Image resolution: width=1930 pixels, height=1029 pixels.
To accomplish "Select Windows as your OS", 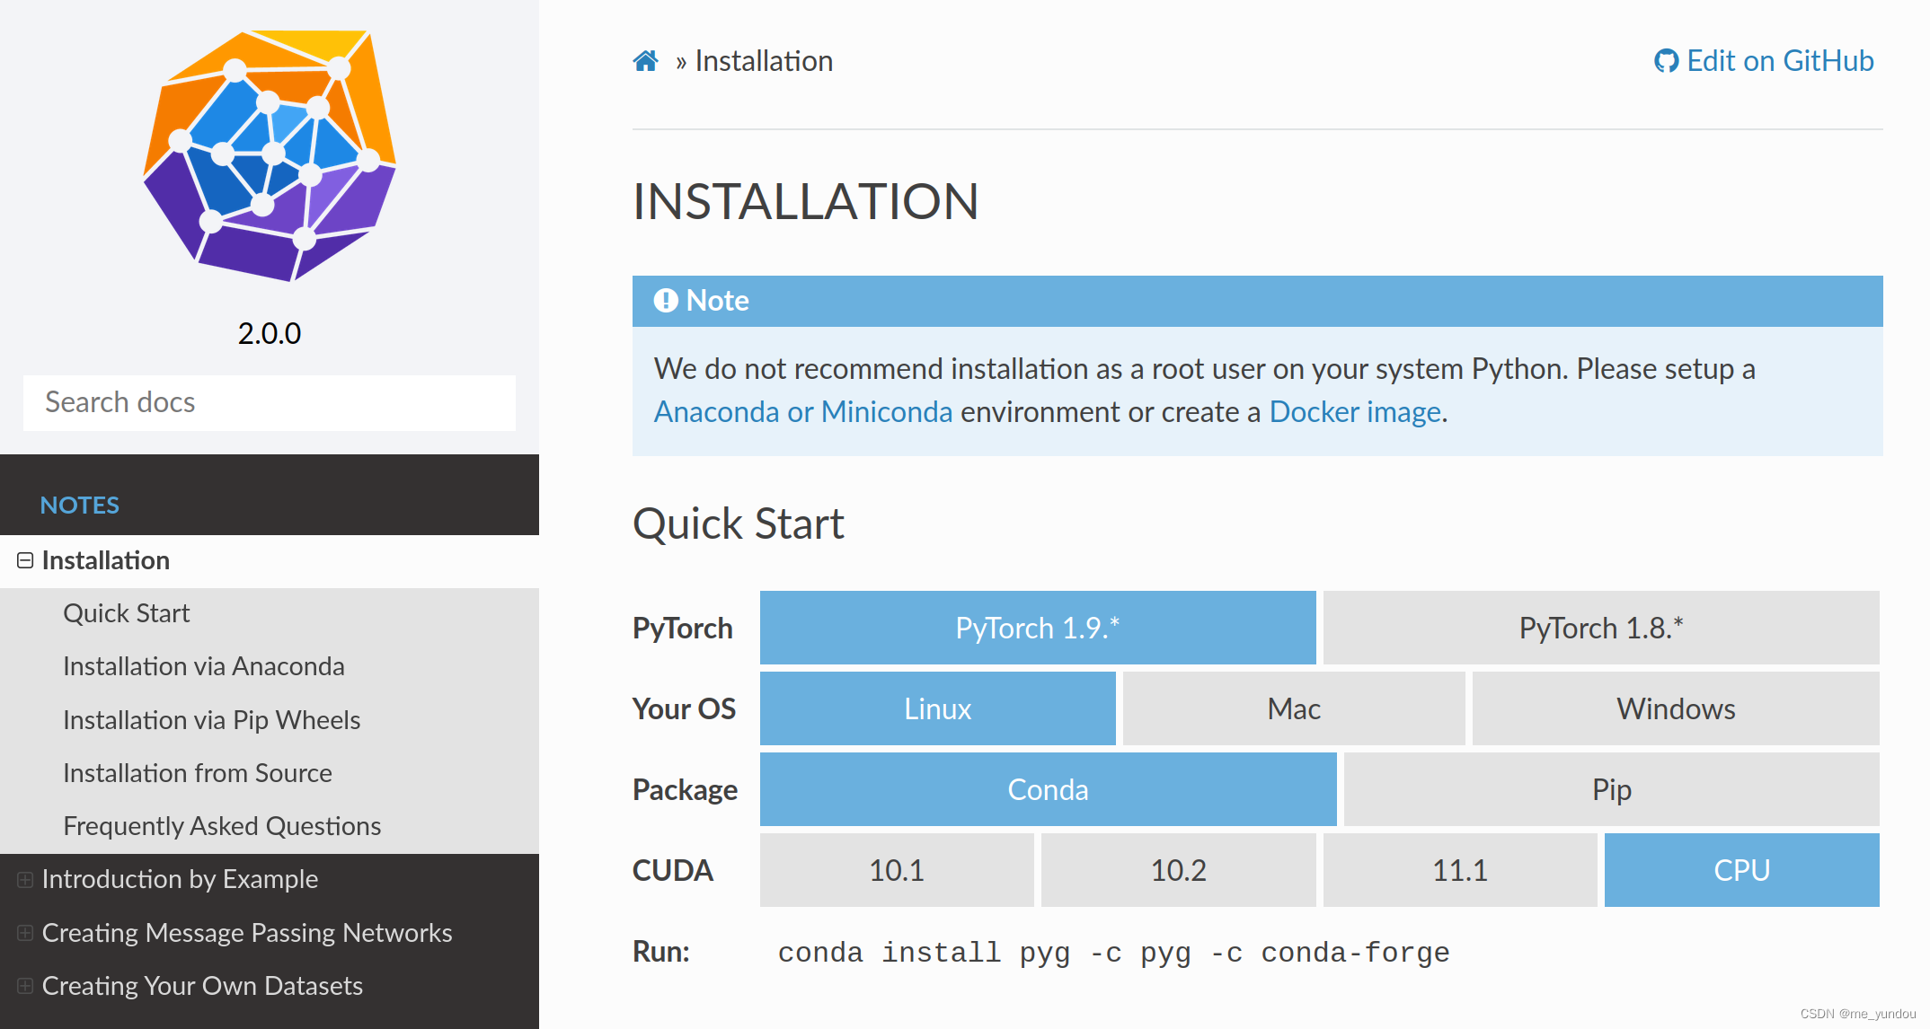I will [1675, 708].
